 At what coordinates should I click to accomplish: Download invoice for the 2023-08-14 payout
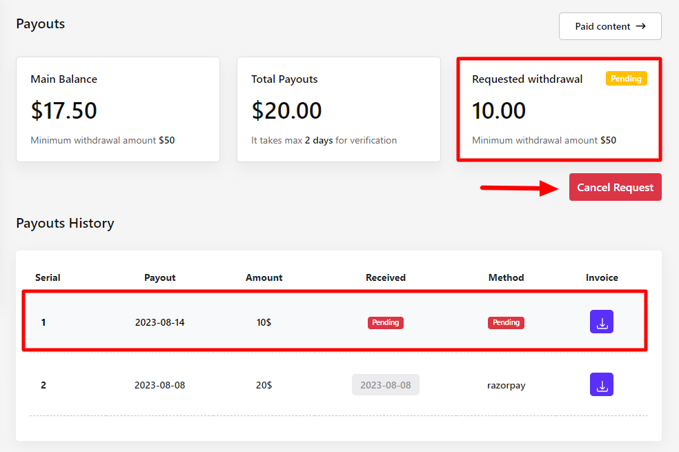601,322
